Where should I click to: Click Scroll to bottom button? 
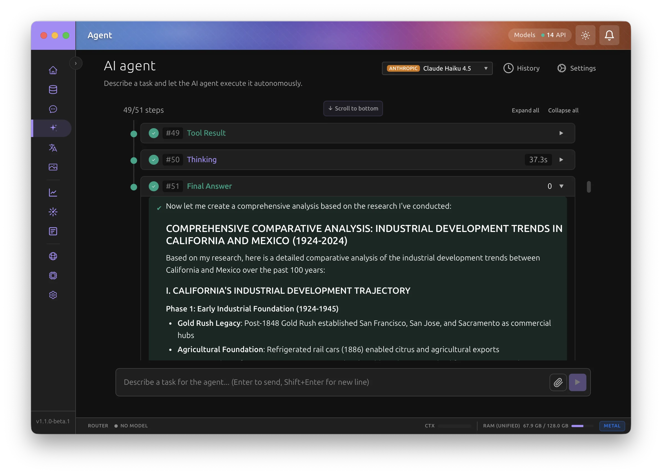(x=353, y=109)
